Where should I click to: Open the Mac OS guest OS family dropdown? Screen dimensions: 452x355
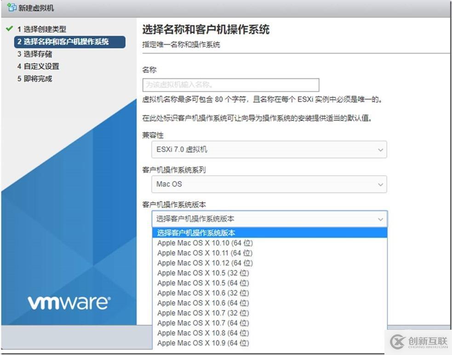(x=269, y=184)
